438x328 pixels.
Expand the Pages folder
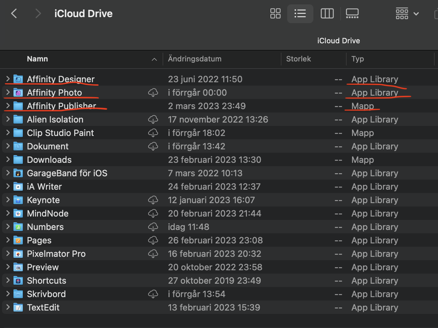[8, 240]
